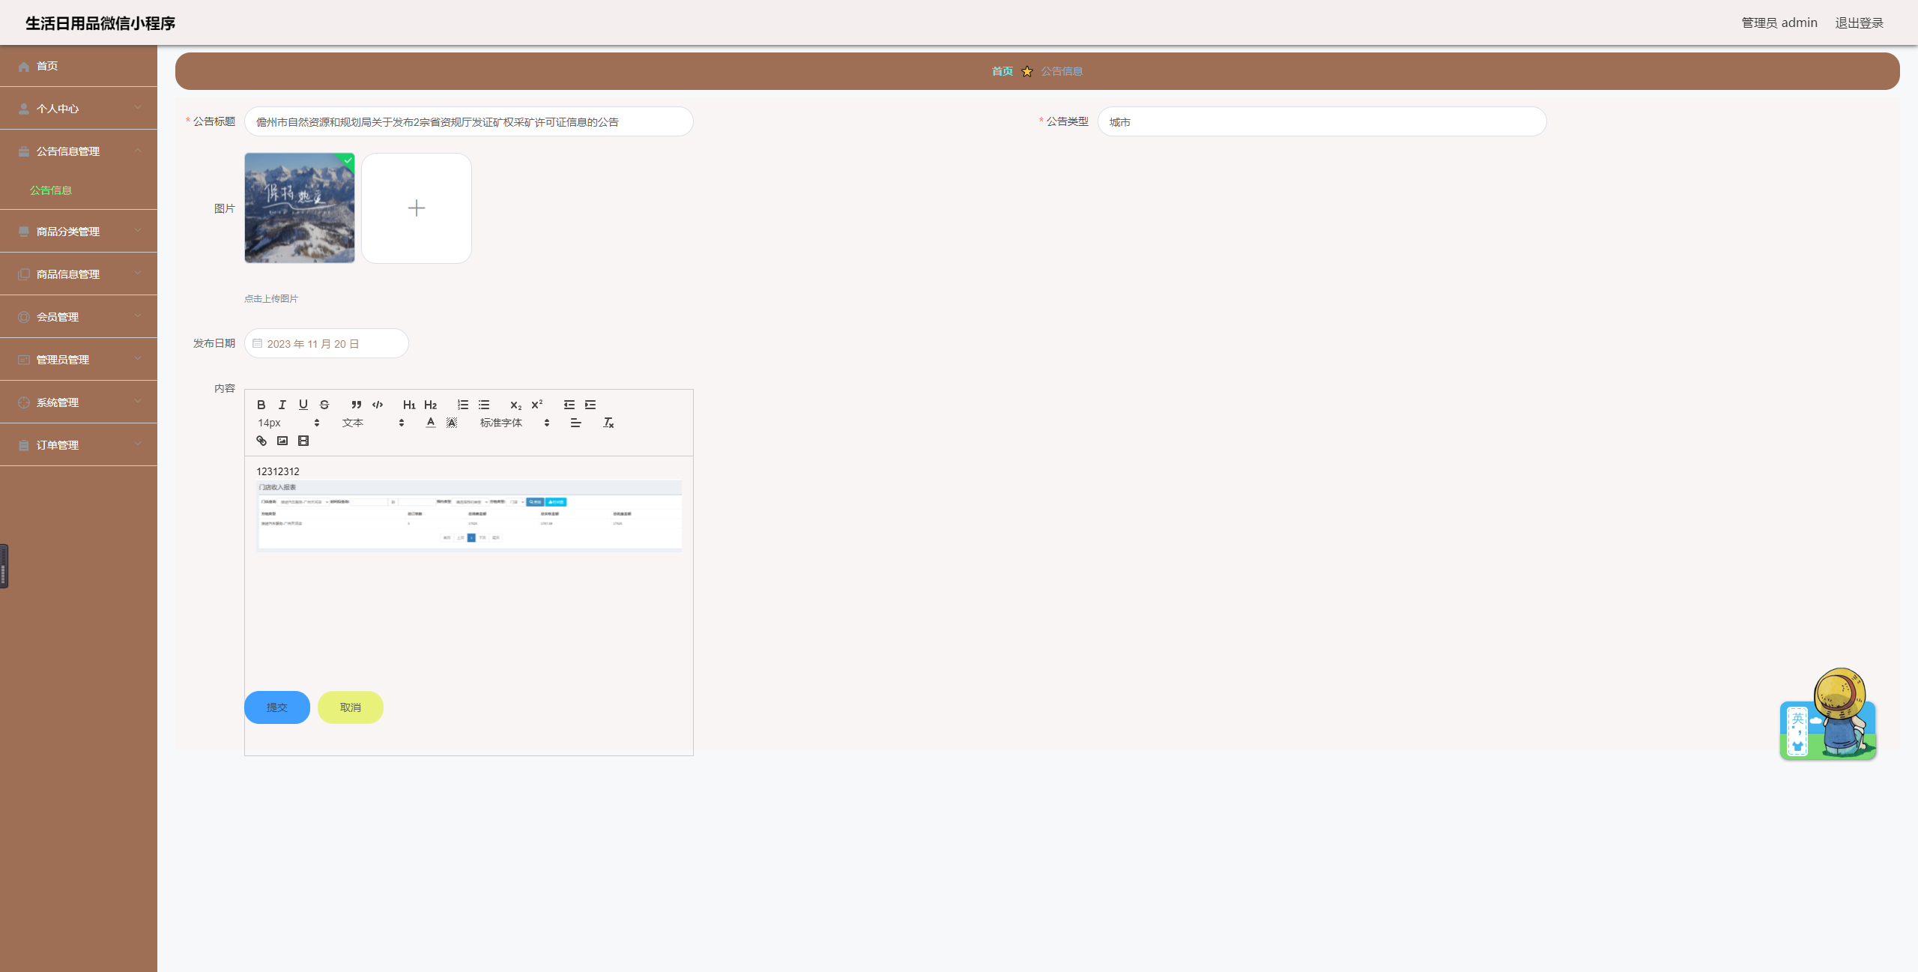
Task: Apply Heading 1 style
Action: pyautogui.click(x=409, y=405)
